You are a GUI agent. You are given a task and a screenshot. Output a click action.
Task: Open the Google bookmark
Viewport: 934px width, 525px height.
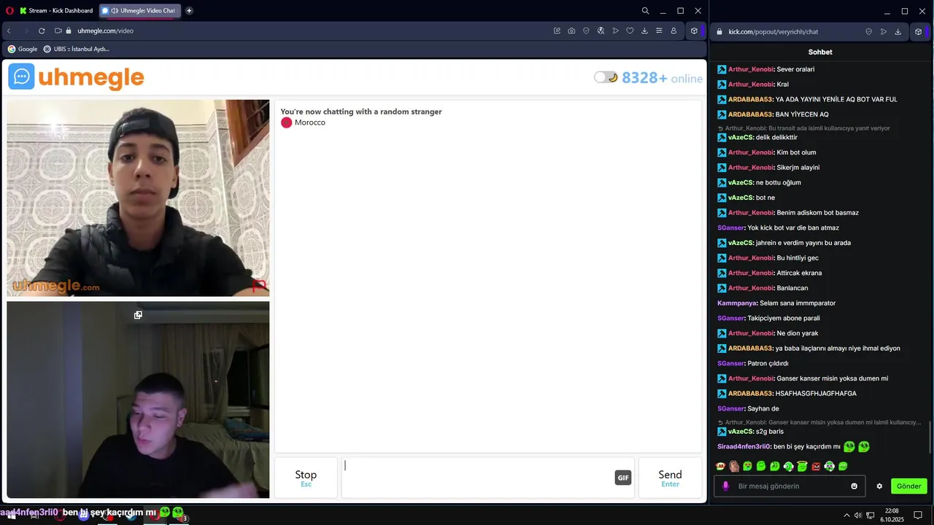click(x=23, y=49)
